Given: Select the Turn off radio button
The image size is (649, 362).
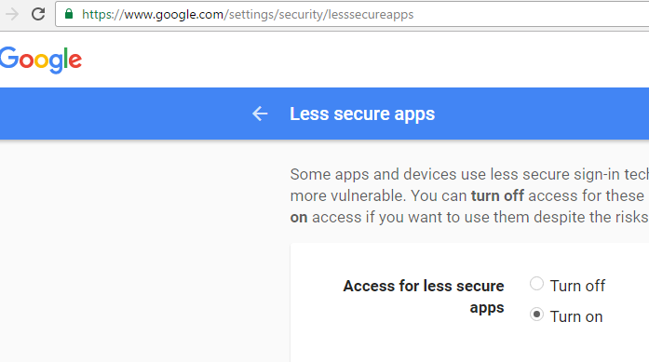Looking at the screenshot, I should point(536,284).
